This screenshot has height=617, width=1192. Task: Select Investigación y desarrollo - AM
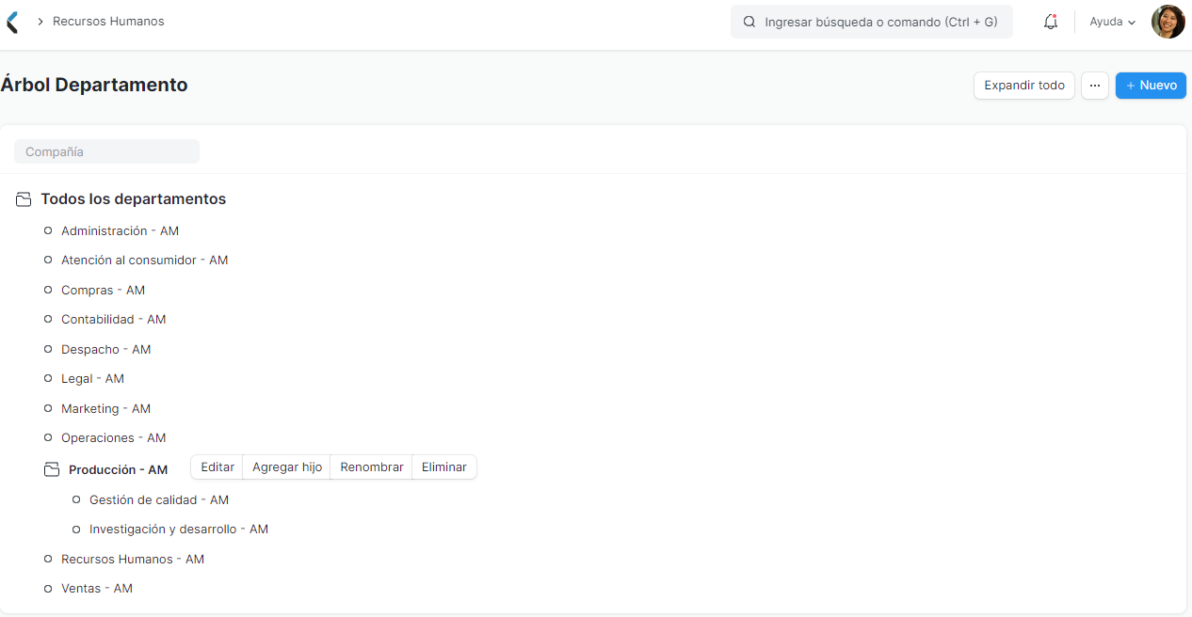point(179,530)
